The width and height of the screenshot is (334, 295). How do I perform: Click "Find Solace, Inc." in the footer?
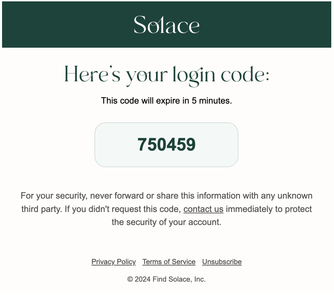pyautogui.click(x=179, y=280)
